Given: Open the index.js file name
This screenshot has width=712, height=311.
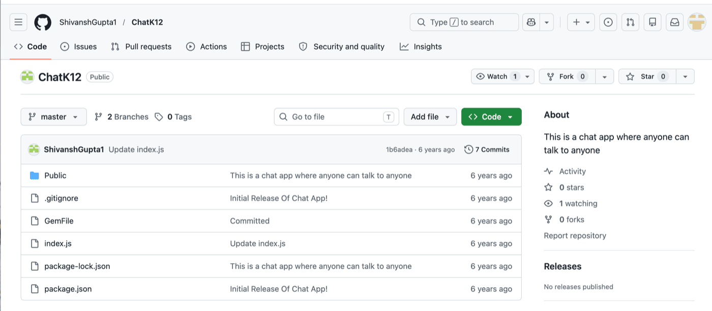Looking at the screenshot, I should (x=58, y=243).
